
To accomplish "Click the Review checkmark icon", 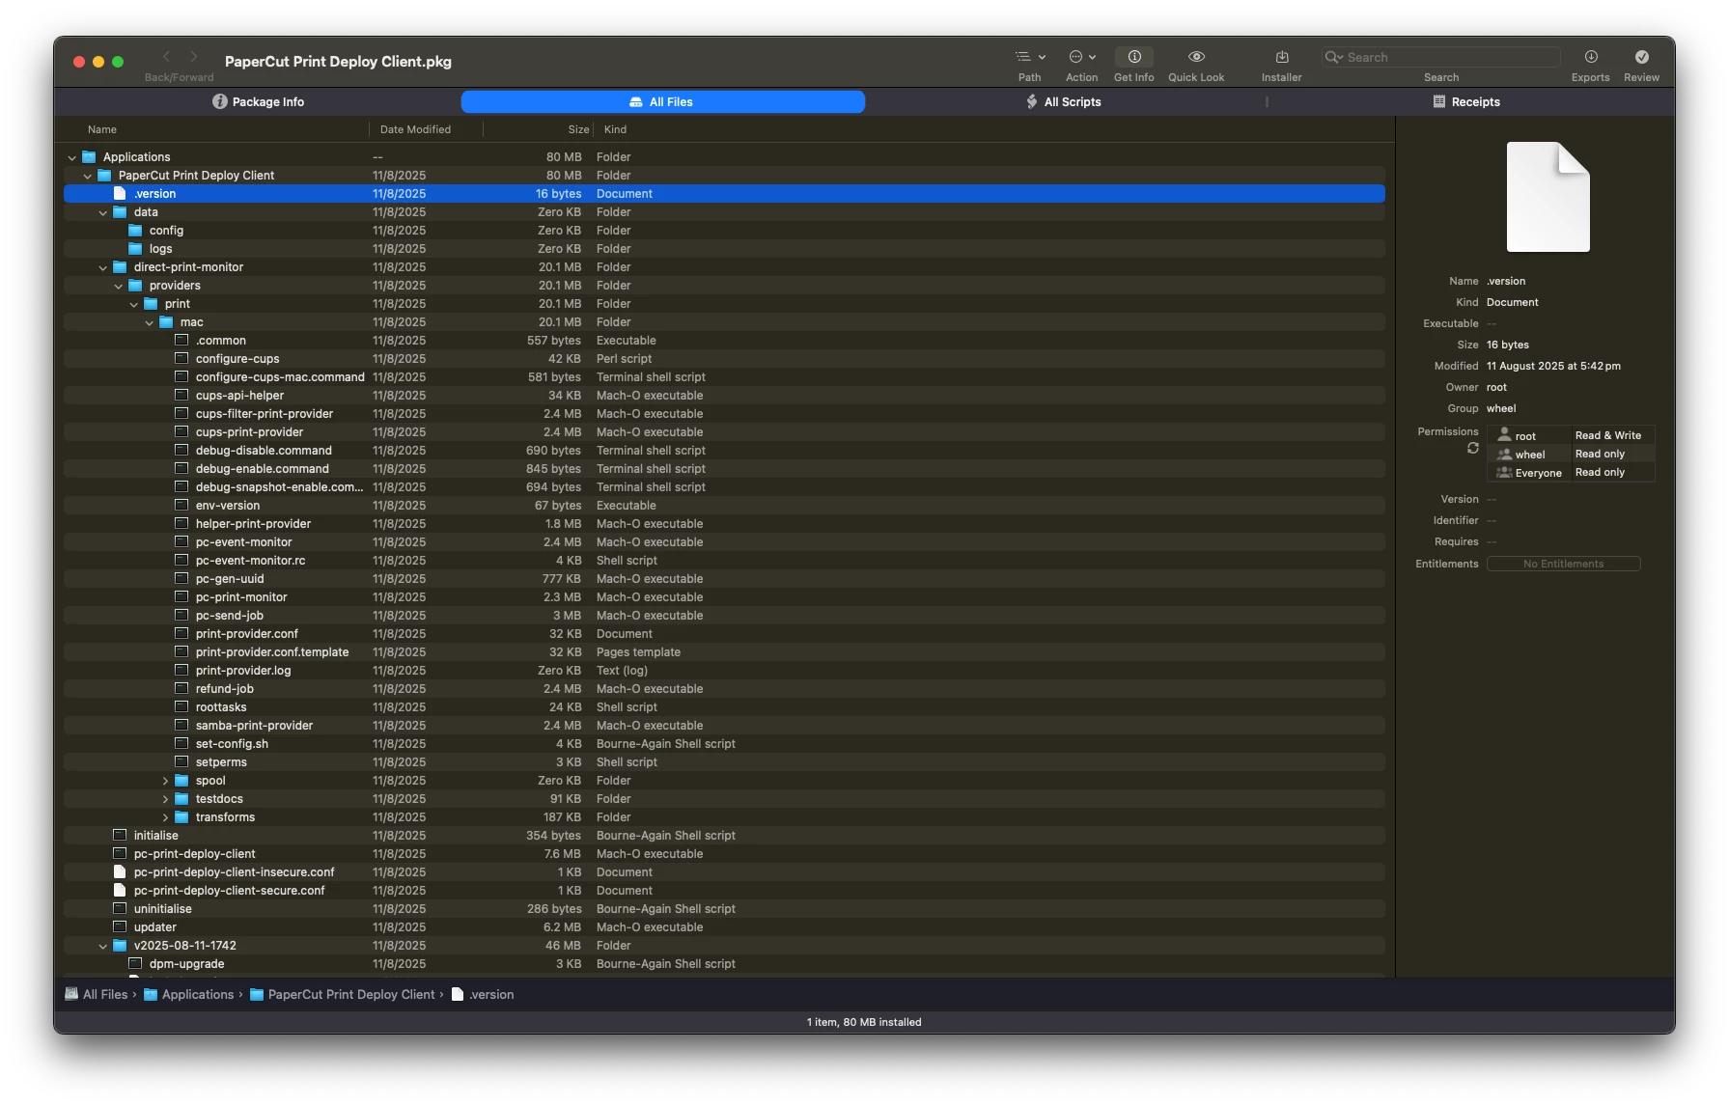I will tap(1641, 57).
